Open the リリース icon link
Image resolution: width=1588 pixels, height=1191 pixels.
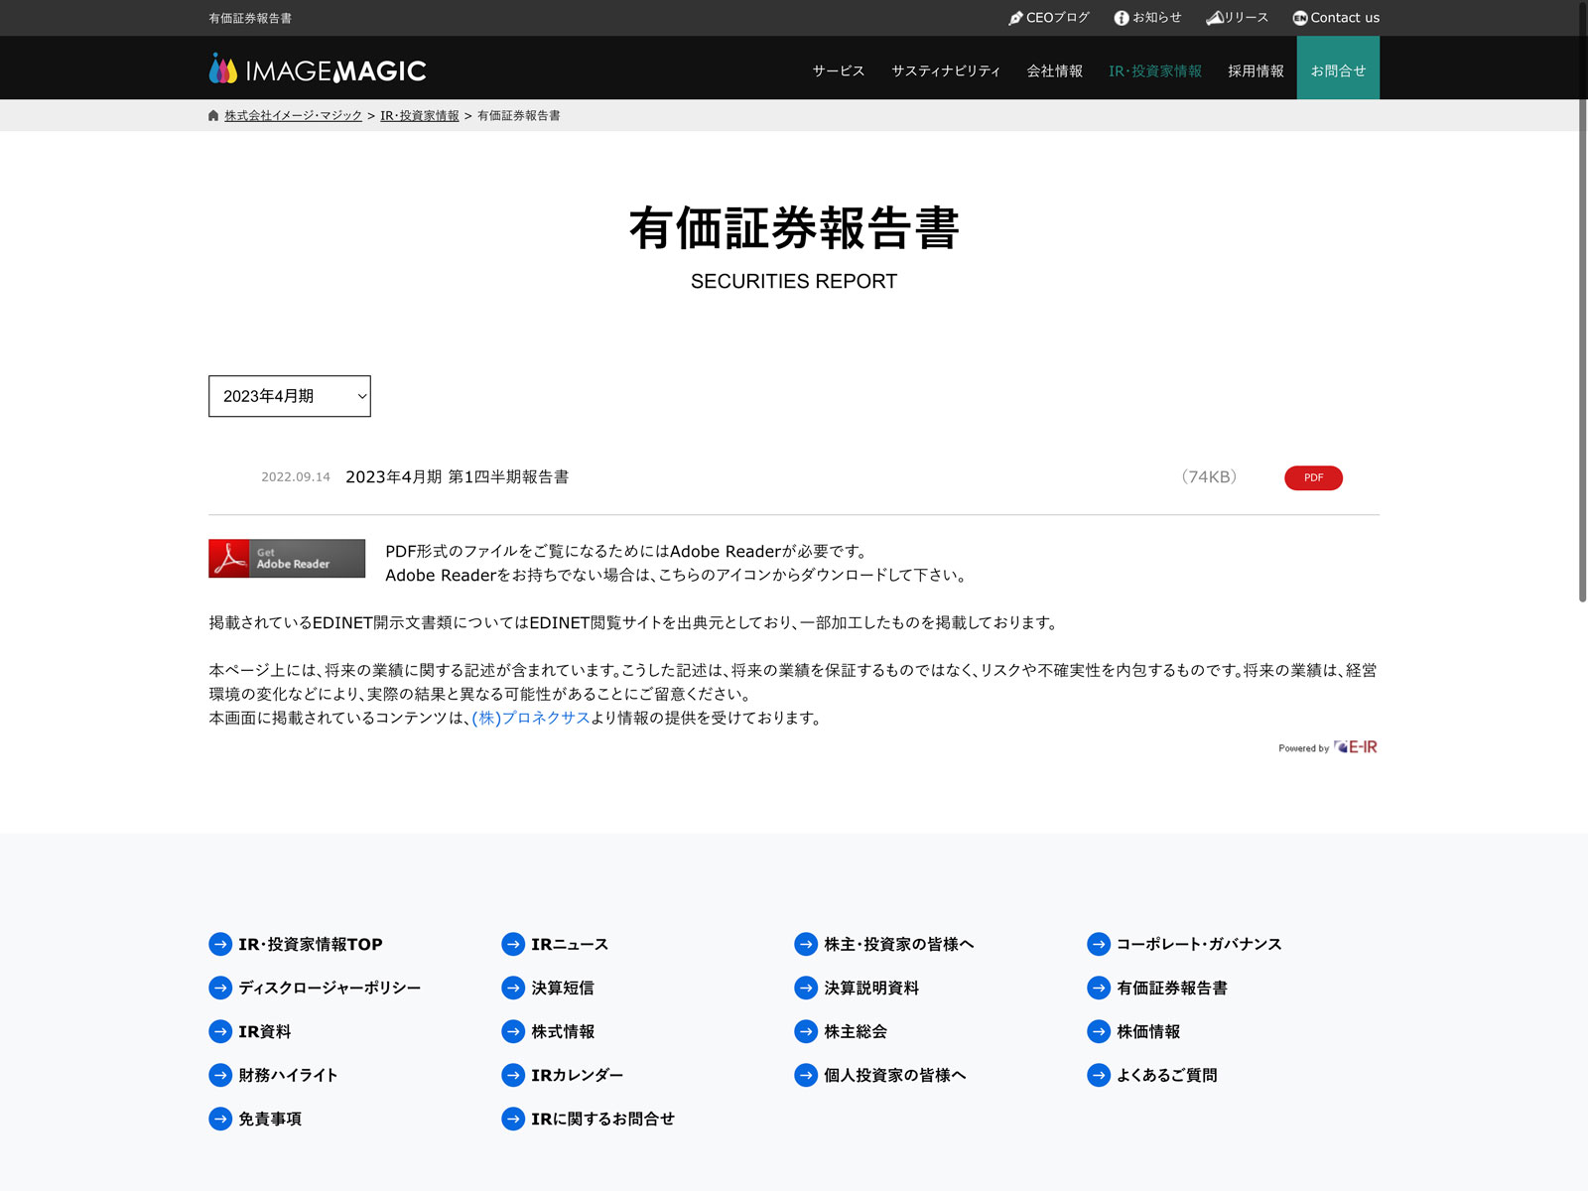click(1214, 18)
